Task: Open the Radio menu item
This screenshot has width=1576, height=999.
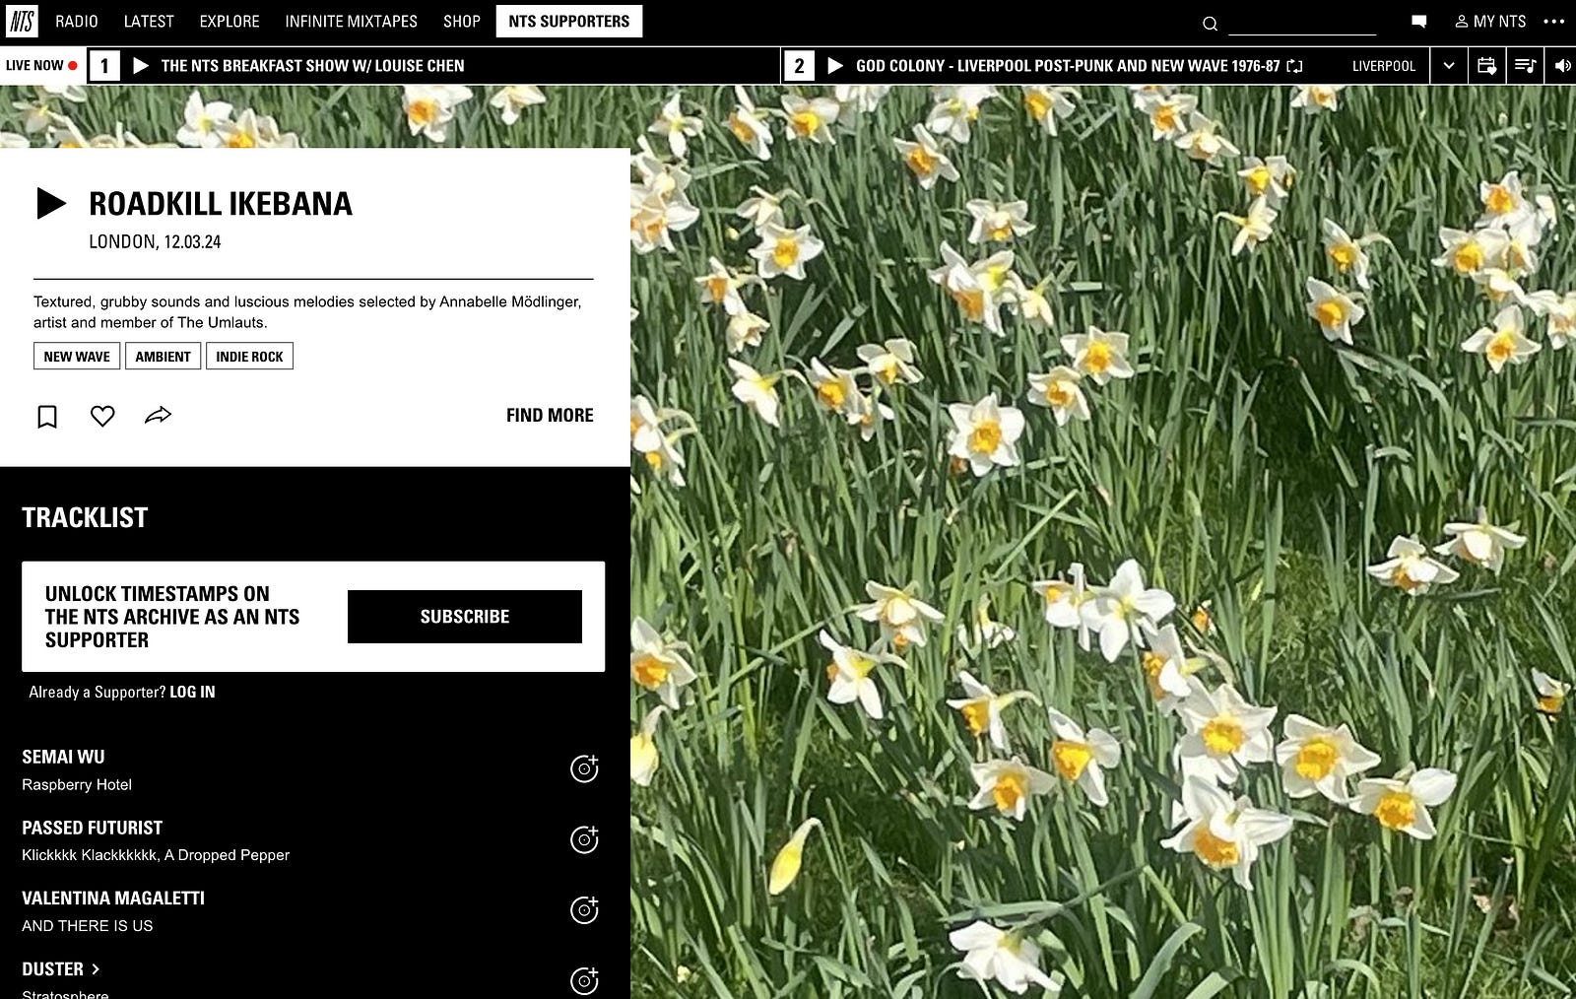Action: pos(77,21)
